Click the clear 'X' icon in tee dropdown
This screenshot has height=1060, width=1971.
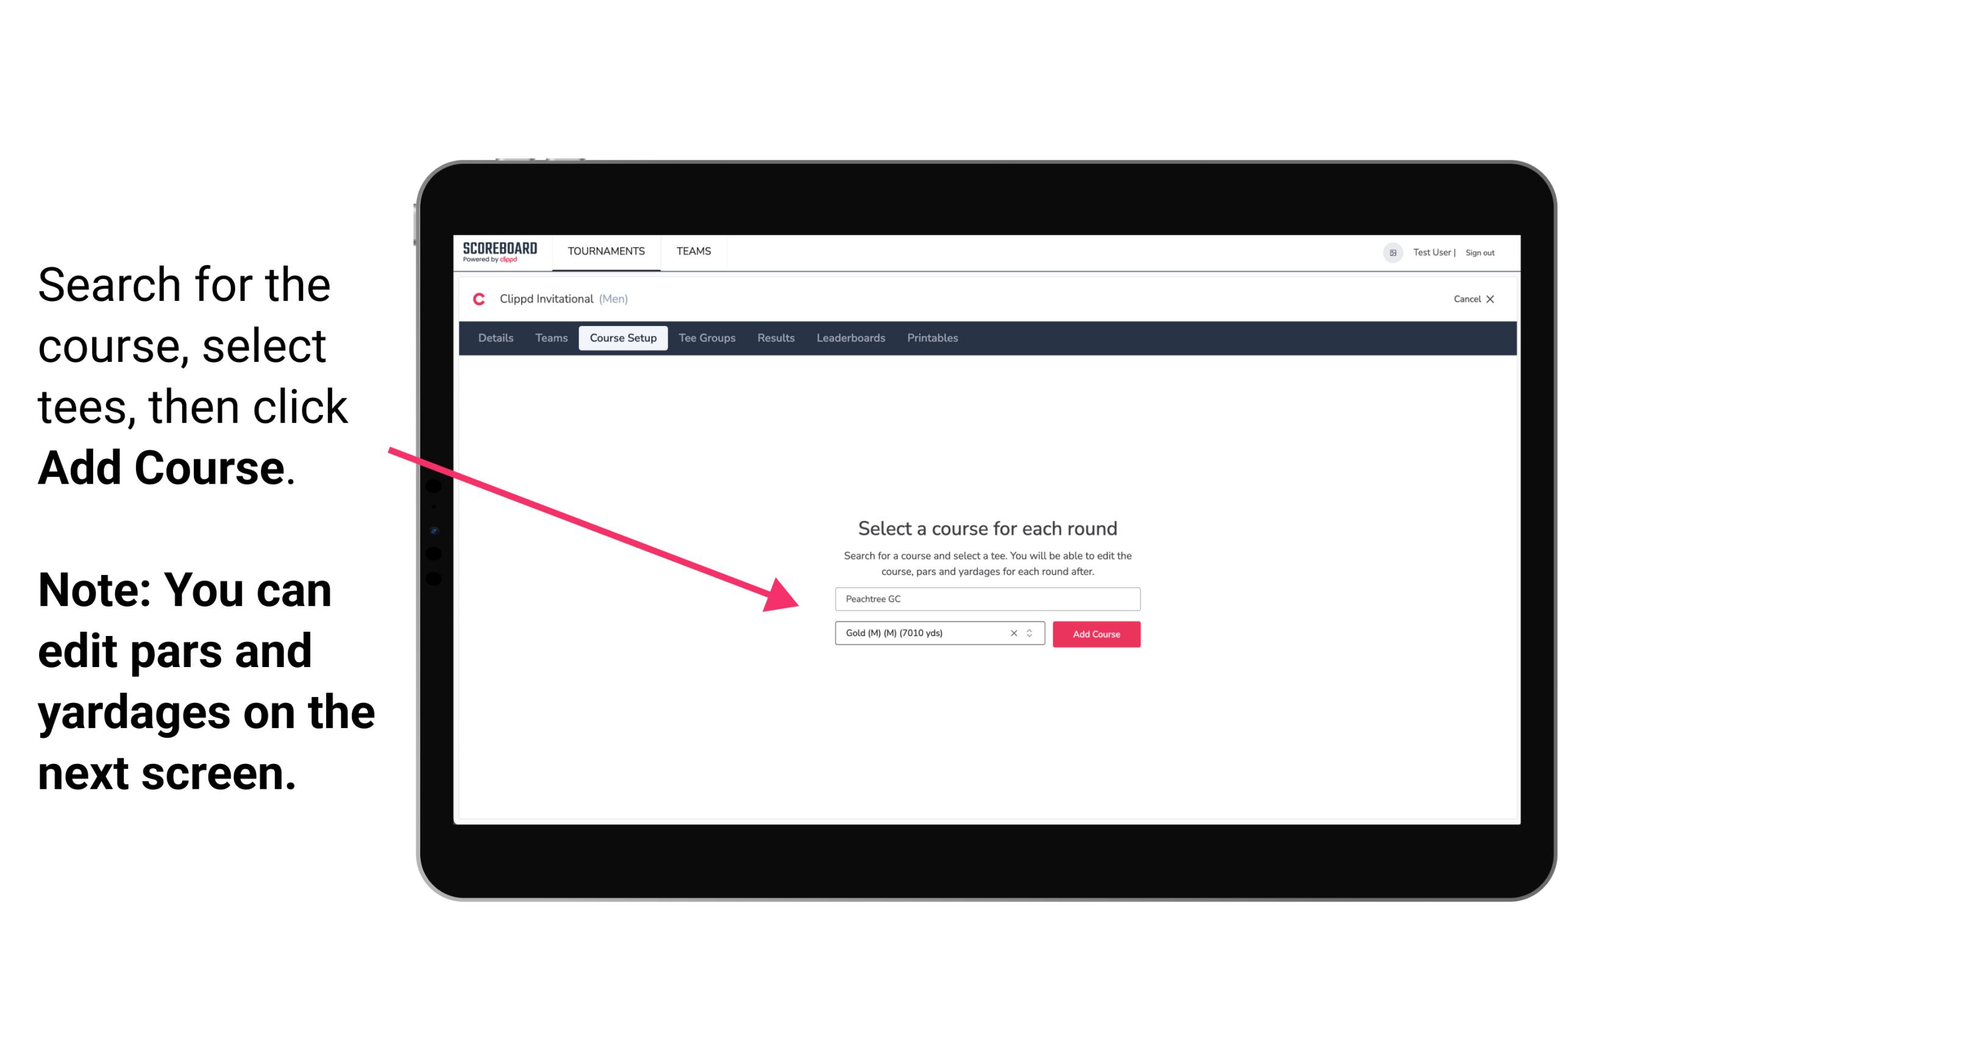[1012, 634]
